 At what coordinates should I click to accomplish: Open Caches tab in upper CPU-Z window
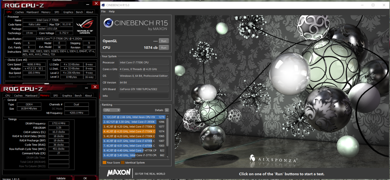19,12
